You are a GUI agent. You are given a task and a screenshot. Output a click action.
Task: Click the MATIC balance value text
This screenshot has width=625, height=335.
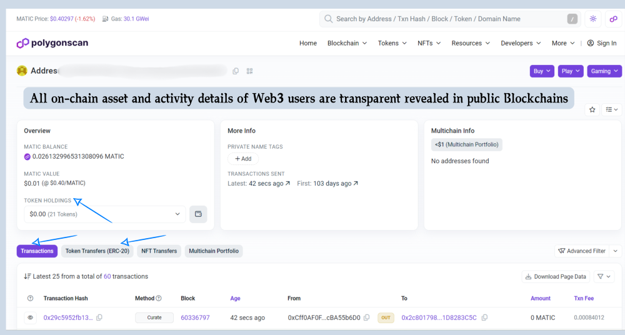coord(78,156)
